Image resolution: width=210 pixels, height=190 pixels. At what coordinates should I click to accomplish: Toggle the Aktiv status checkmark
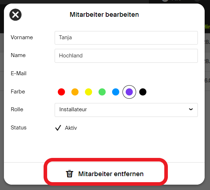pos(58,128)
